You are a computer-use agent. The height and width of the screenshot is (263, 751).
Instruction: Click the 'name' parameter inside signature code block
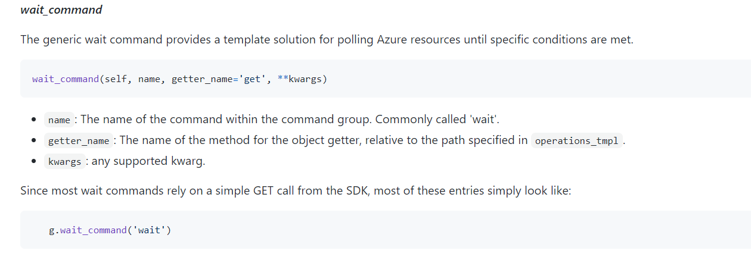pos(149,79)
